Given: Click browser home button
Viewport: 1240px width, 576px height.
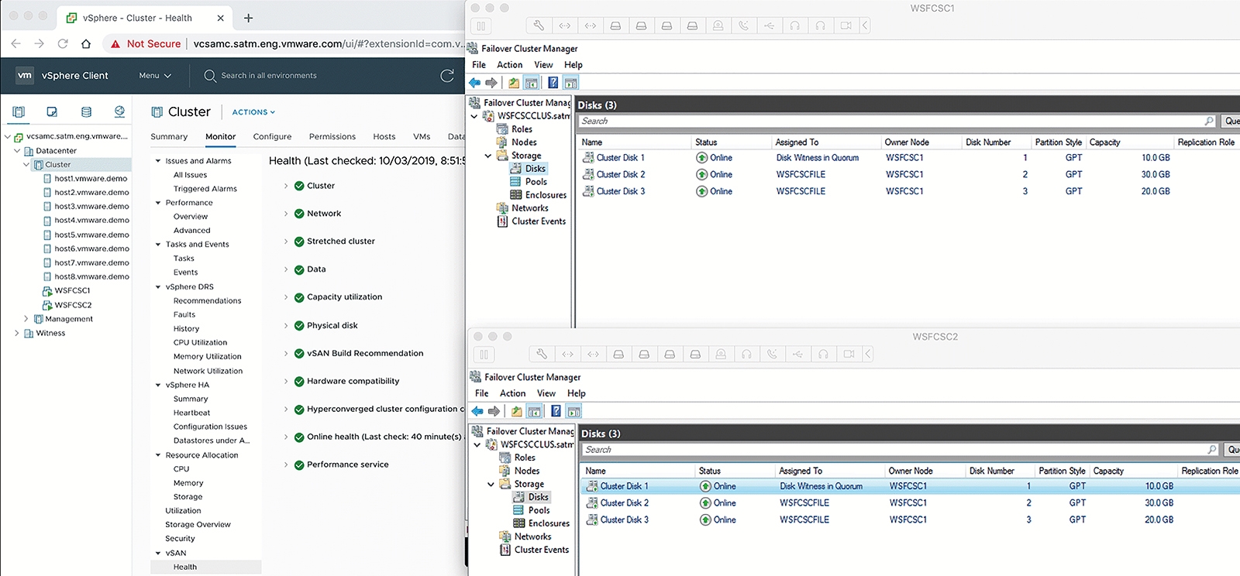Looking at the screenshot, I should [86, 43].
